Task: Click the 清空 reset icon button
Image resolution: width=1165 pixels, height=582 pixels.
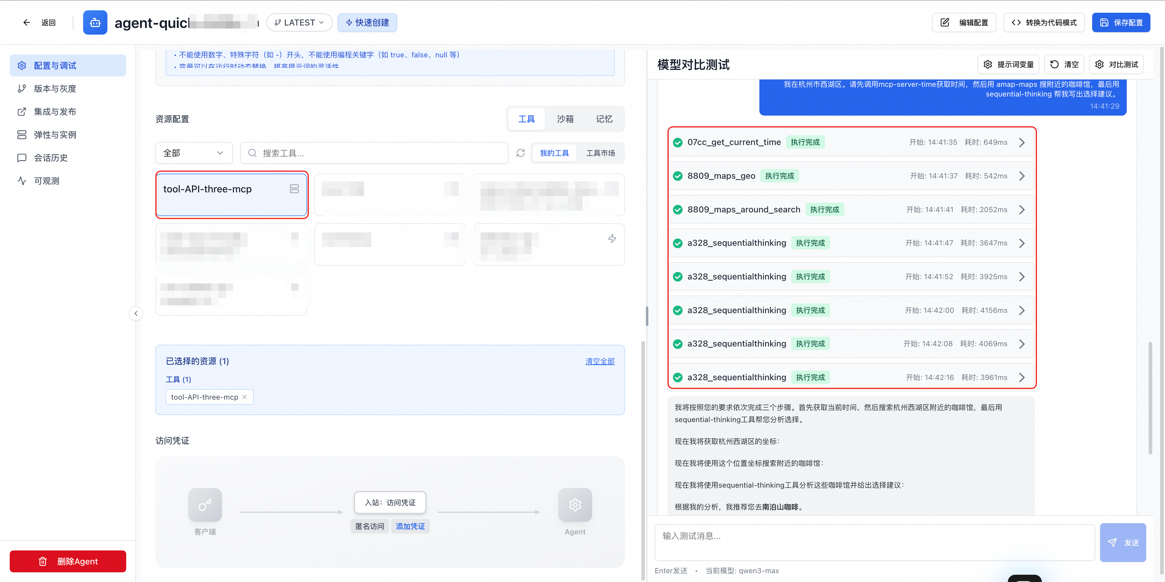Action: [x=1064, y=65]
